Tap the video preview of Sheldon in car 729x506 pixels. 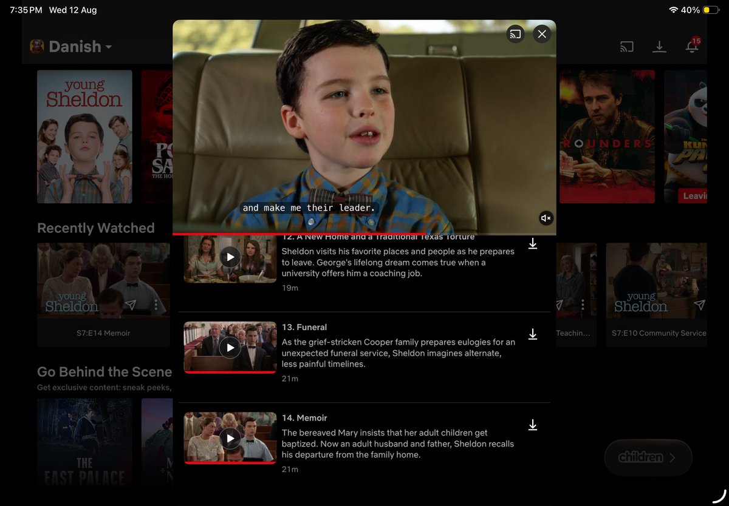pos(364,126)
